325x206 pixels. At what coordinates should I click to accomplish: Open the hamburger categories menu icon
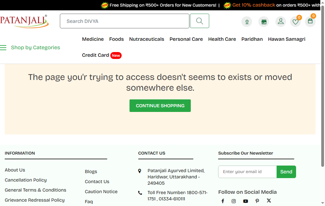pyautogui.click(x=3, y=48)
